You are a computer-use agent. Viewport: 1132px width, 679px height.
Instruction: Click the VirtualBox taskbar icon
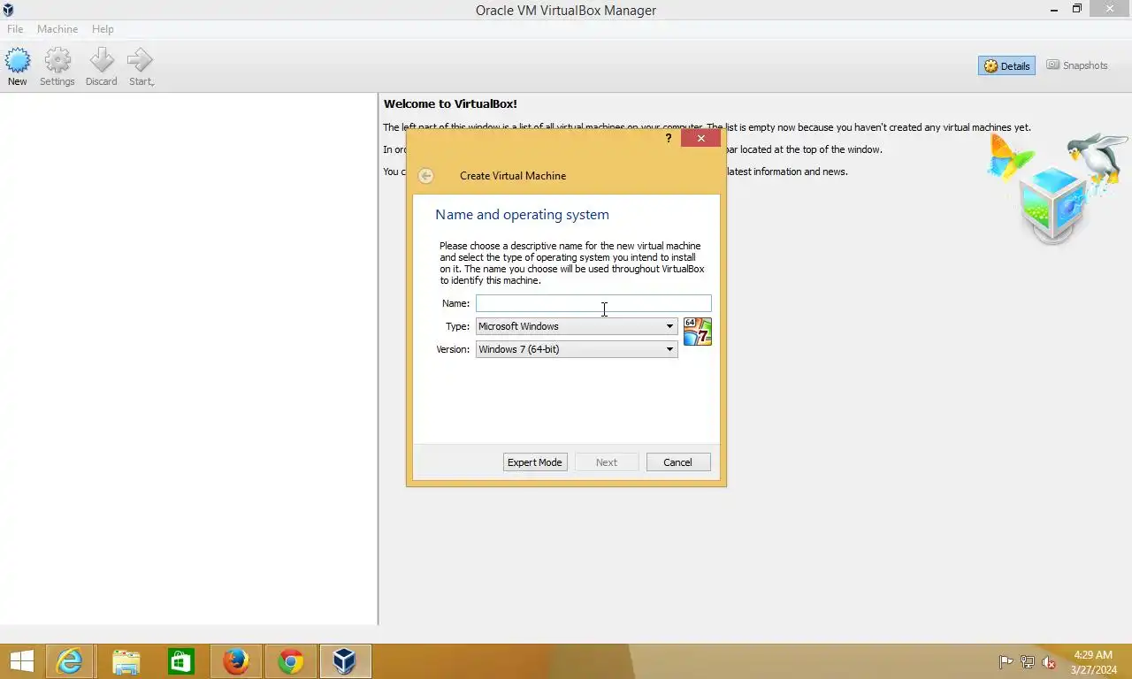point(345,661)
